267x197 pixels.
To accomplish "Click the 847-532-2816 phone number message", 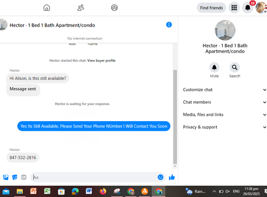I will [x=23, y=157].
